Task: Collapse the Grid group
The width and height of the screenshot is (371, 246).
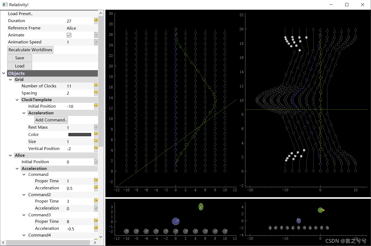Action: point(10,80)
